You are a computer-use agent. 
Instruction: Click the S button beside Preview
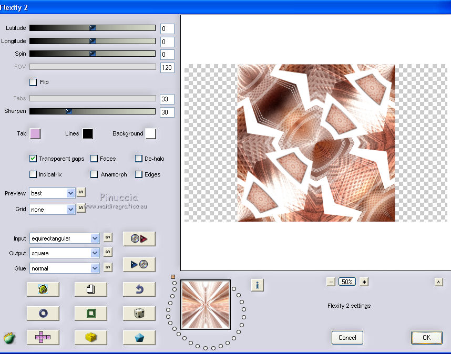pos(81,192)
